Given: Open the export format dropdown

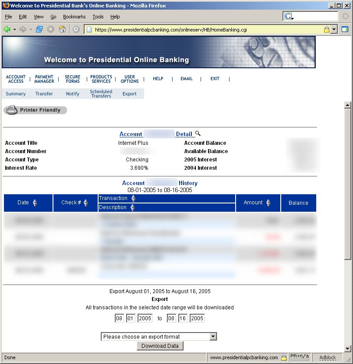Looking at the screenshot, I should [213, 336].
